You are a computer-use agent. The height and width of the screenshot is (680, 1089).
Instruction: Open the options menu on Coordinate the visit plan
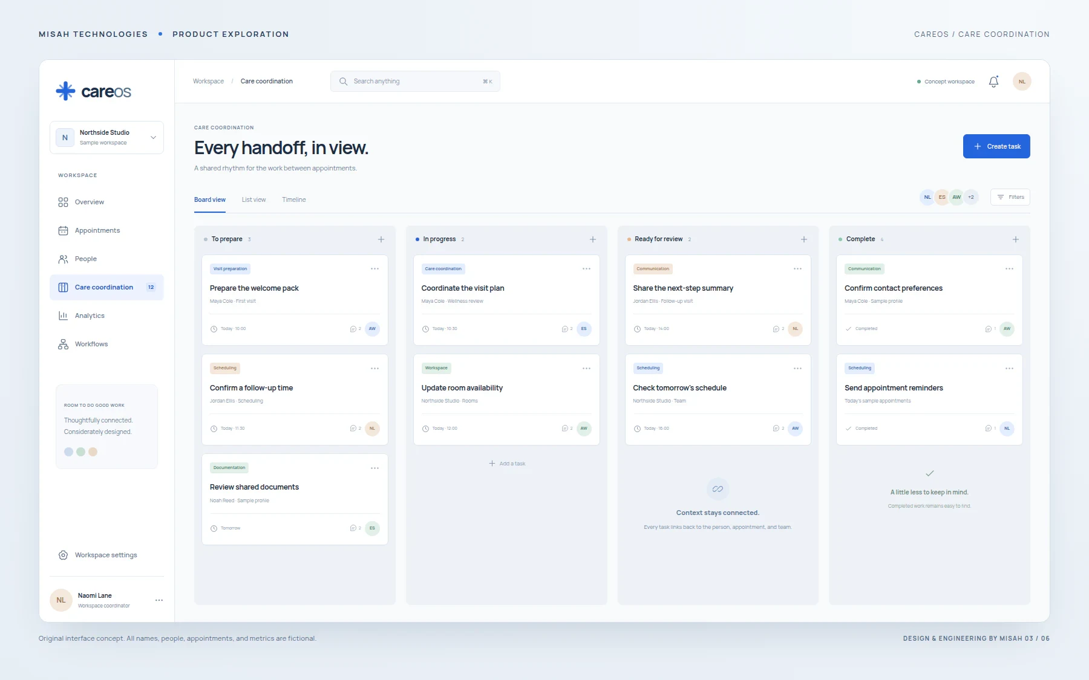click(x=586, y=269)
